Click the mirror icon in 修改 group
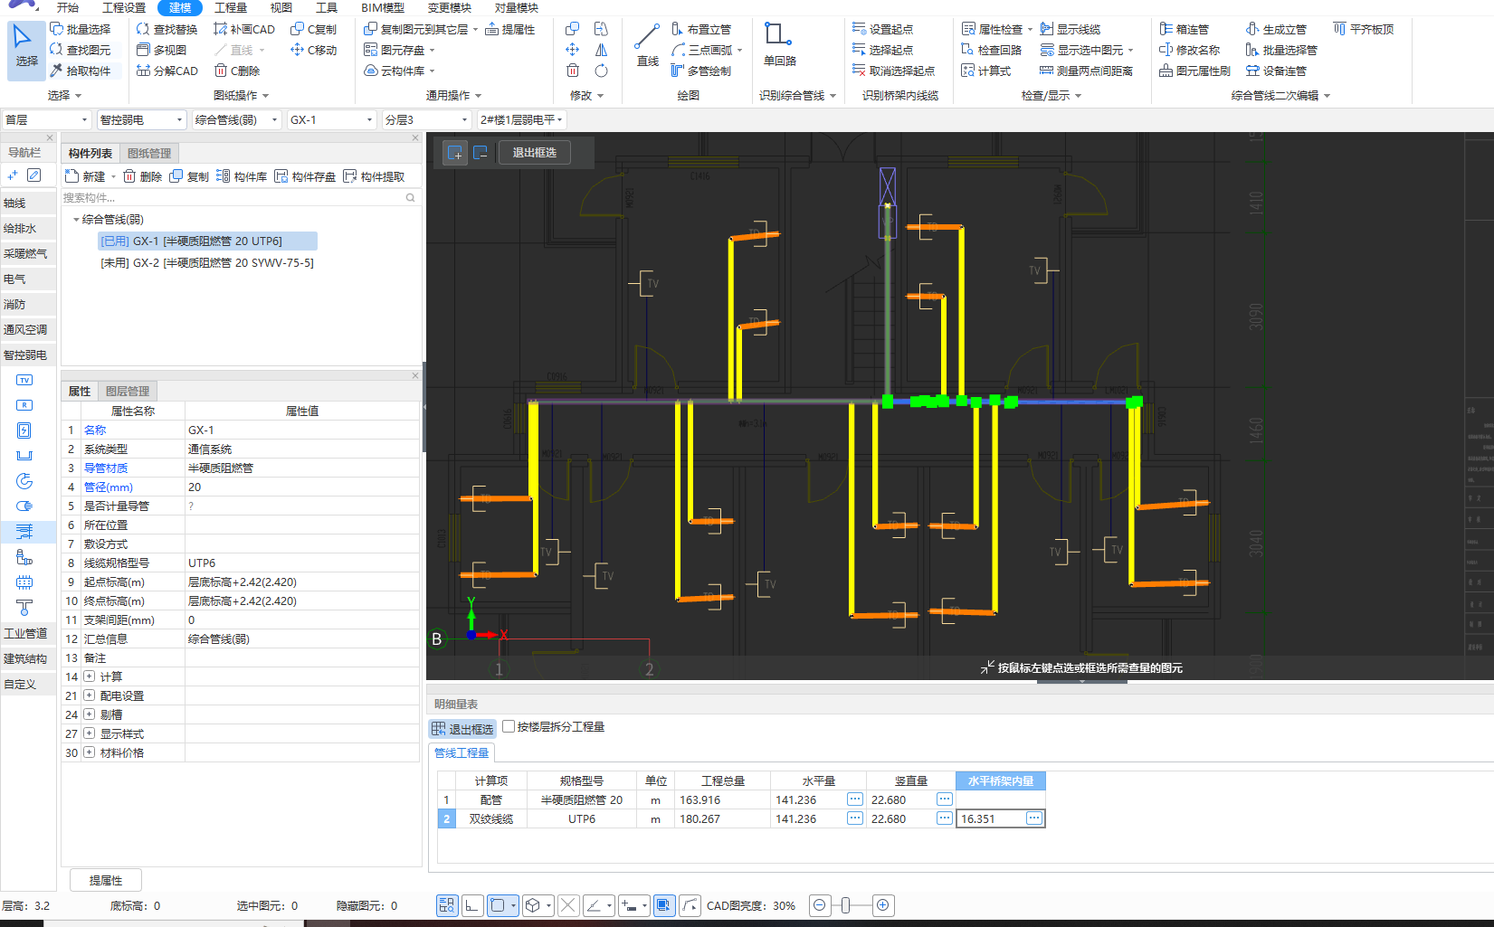Image resolution: width=1494 pixels, height=927 pixels. pos(601,50)
